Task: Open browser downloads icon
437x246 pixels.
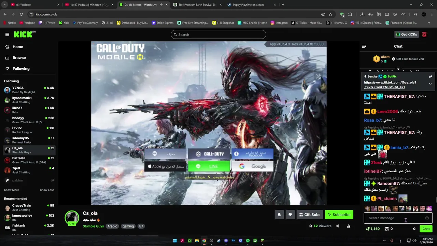Action: pyautogui.click(x=362, y=14)
